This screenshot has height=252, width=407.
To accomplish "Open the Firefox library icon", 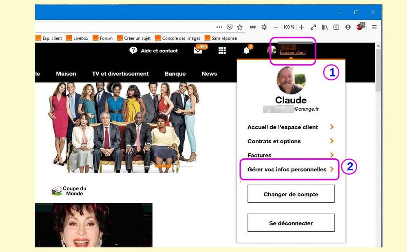I will pos(325,27).
